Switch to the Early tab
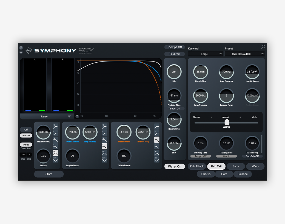The image size is (285, 224). (236, 166)
